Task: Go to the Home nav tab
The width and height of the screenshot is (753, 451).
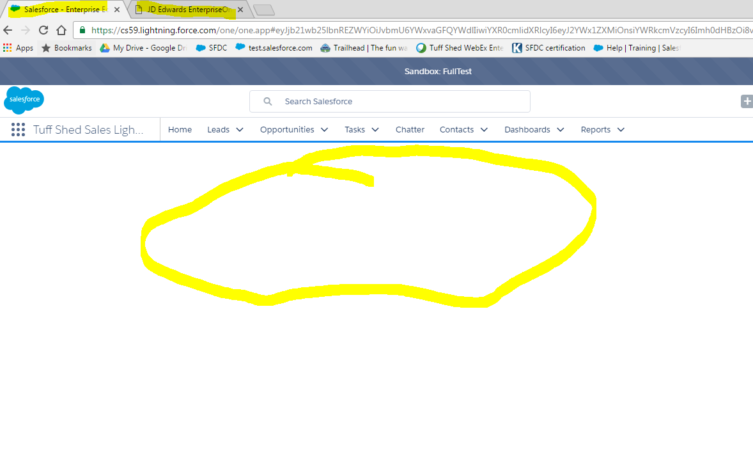Action: pos(180,130)
